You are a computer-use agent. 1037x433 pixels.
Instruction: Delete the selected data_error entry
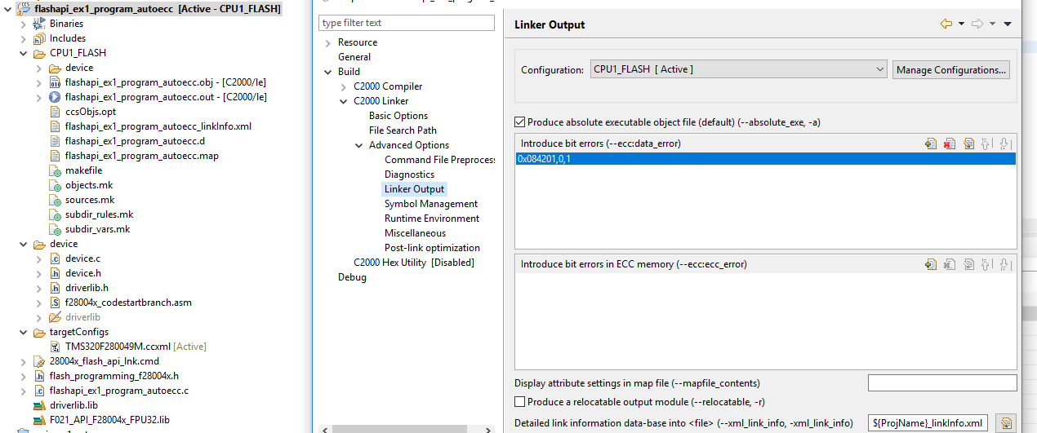950,144
